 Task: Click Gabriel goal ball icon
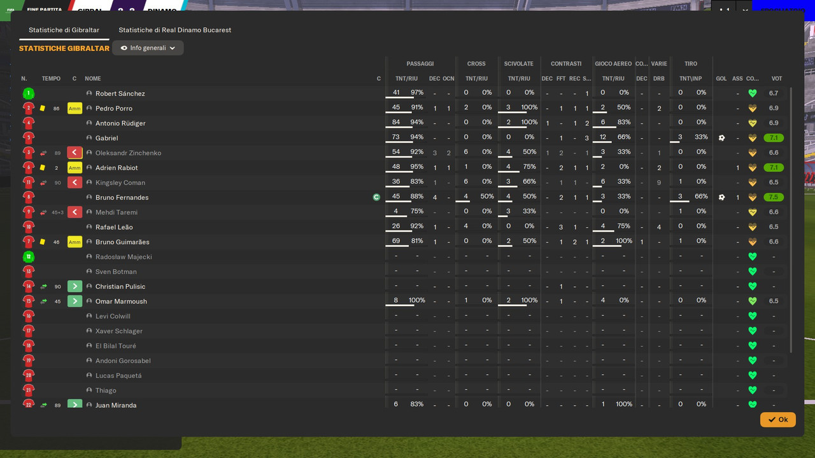(x=721, y=138)
